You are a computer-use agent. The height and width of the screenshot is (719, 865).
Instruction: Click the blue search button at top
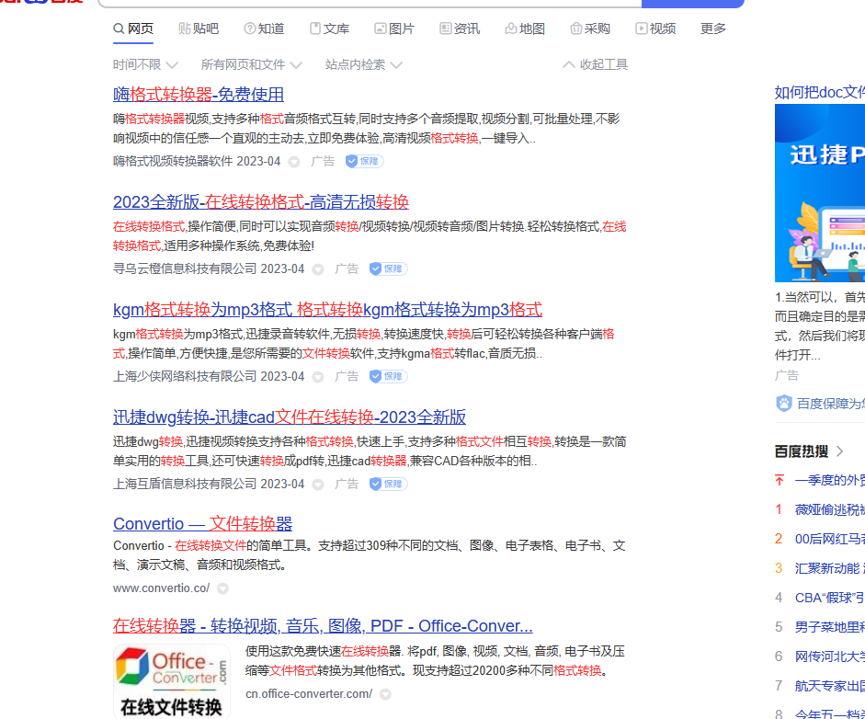click(x=693, y=3)
